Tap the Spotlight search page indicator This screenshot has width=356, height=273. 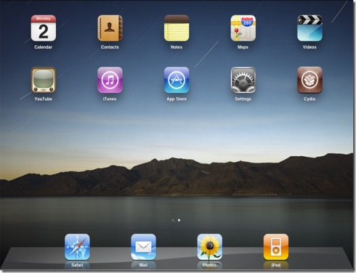(173, 220)
